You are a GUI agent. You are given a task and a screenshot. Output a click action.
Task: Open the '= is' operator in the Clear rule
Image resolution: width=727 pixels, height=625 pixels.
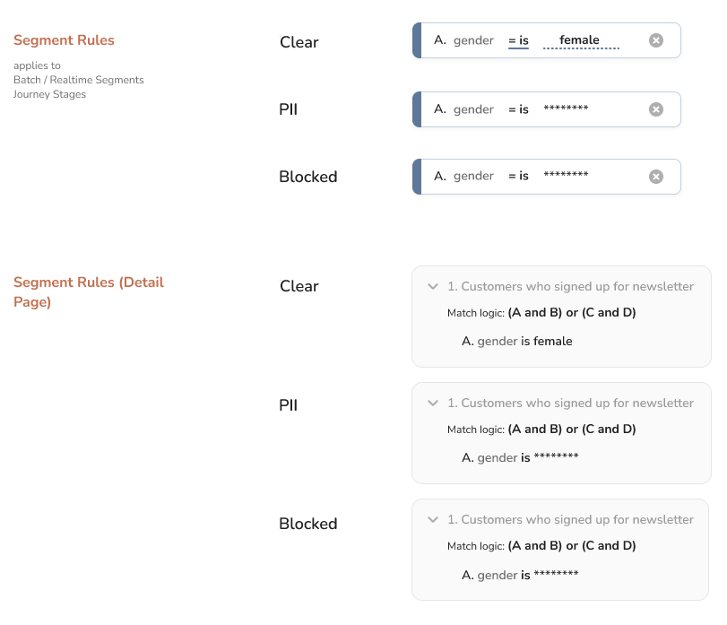pos(518,41)
